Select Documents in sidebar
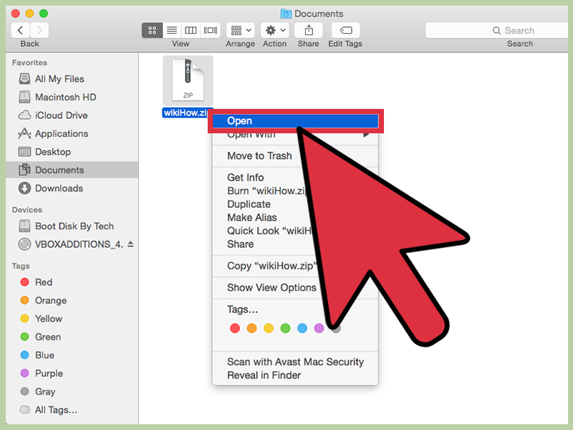The height and width of the screenshot is (430, 573). pyautogui.click(x=72, y=170)
